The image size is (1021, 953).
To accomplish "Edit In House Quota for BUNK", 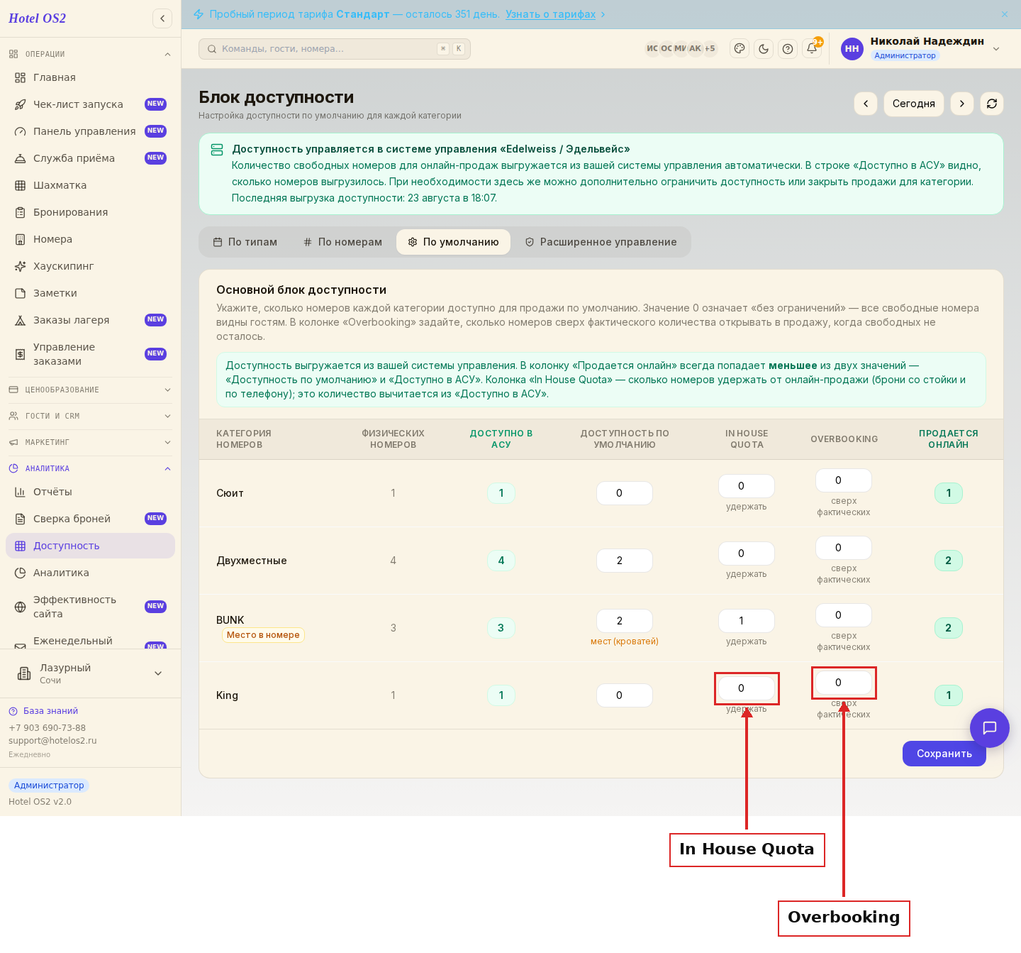I will (x=747, y=621).
